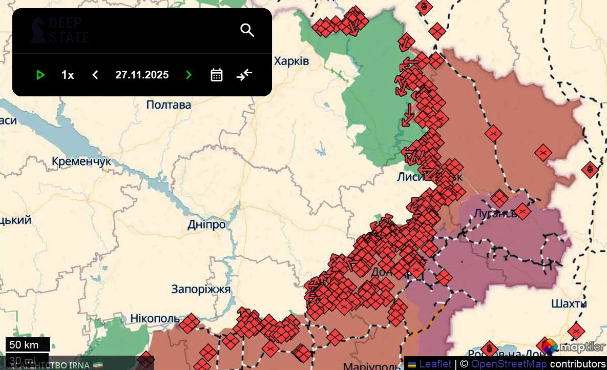Activate the frontline comparison arrows tool
Screen dimensions: 607x370
point(244,75)
